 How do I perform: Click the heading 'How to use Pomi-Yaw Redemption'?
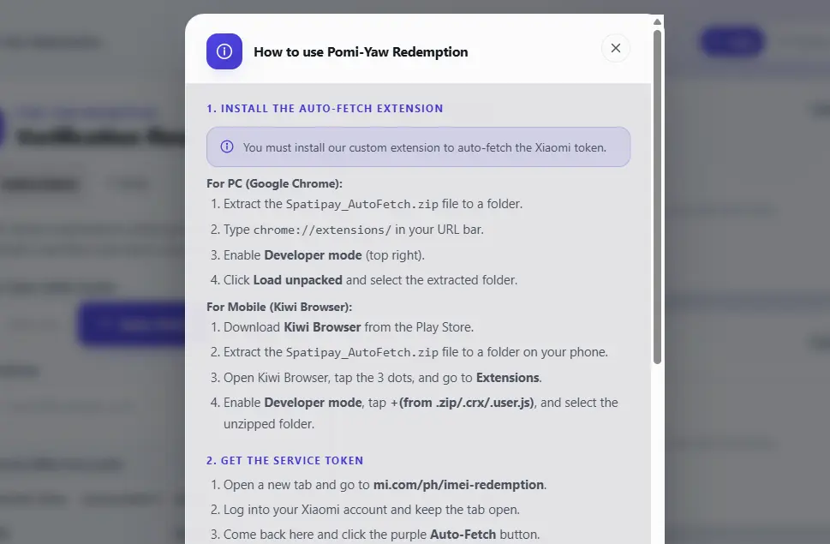tap(361, 52)
